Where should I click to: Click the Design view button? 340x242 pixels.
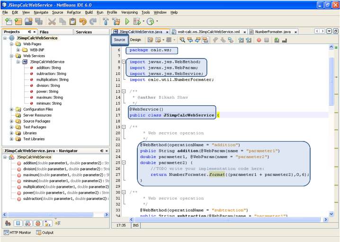135,40
